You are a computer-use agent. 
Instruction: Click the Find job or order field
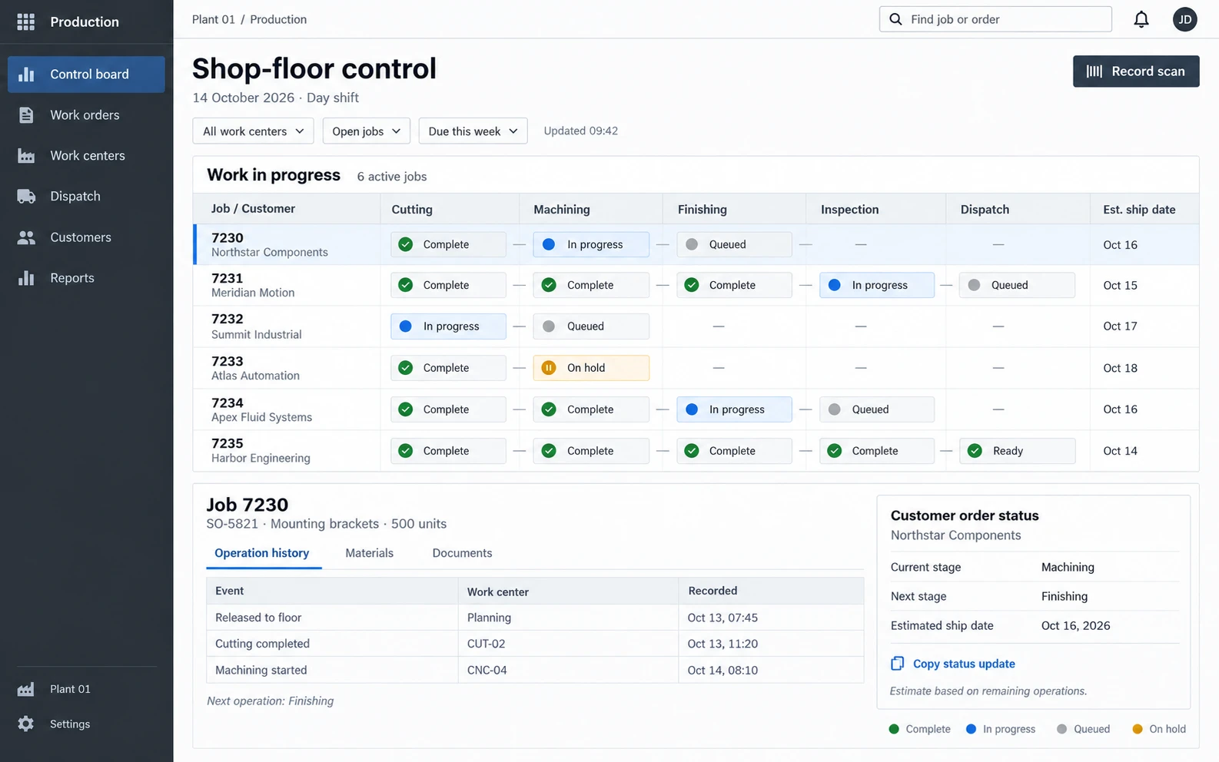point(995,19)
